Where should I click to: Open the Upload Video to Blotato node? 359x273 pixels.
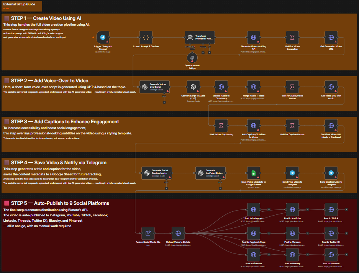pos(178,233)
